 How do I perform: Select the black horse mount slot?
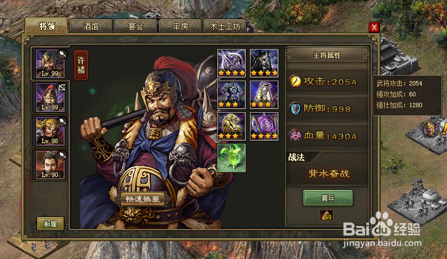264,63
